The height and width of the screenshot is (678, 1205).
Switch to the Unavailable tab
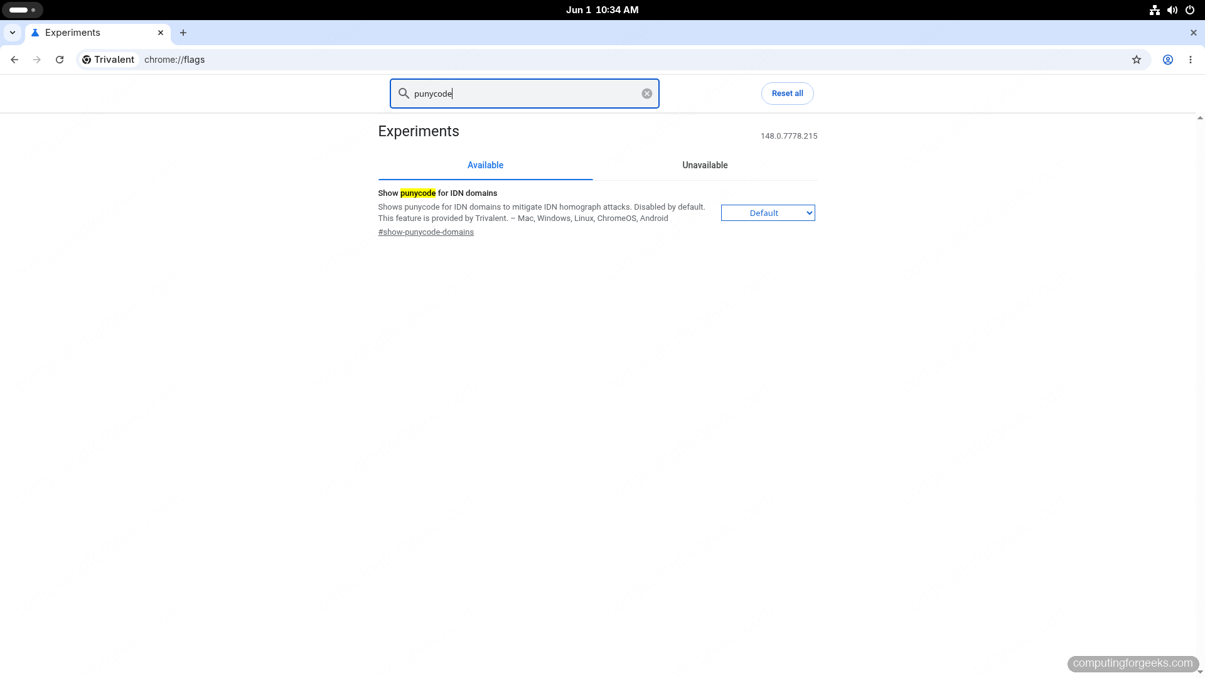click(x=705, y=165)
